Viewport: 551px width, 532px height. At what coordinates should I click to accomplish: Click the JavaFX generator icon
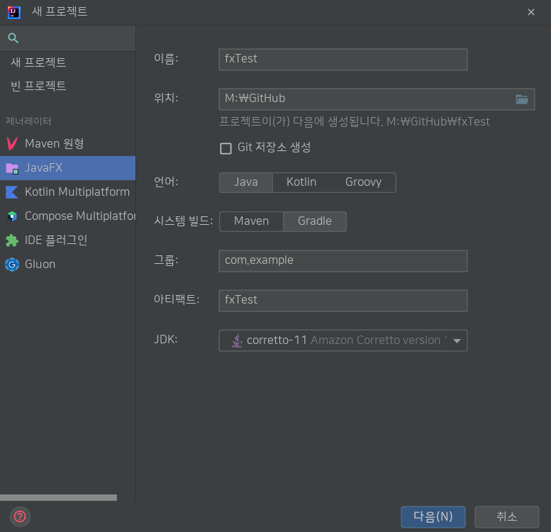12,168
